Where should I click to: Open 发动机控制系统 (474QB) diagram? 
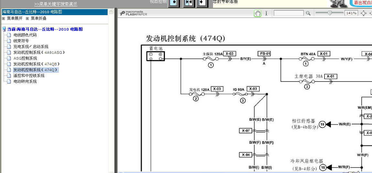pyautogui.click(x=36, y=64)
